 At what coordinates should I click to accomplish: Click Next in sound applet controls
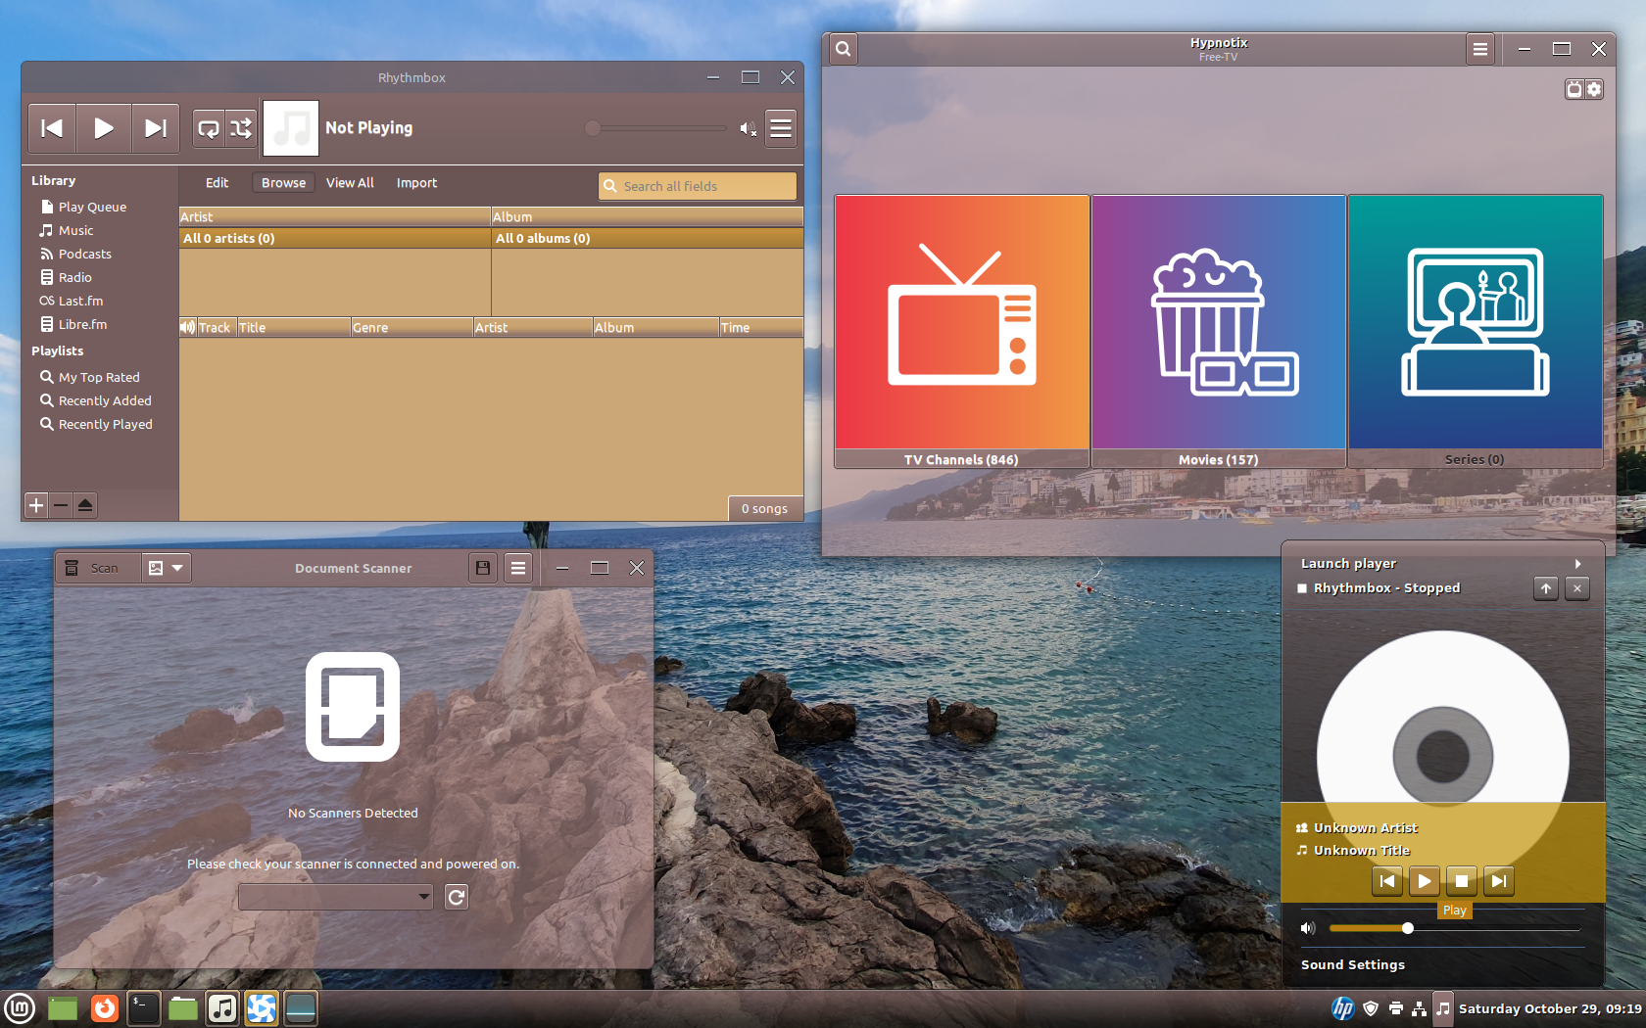[1499, 881]
